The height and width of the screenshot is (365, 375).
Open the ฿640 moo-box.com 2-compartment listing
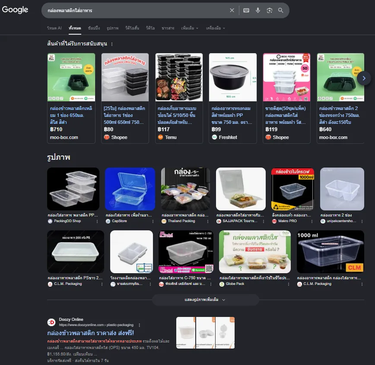[340, 98]
